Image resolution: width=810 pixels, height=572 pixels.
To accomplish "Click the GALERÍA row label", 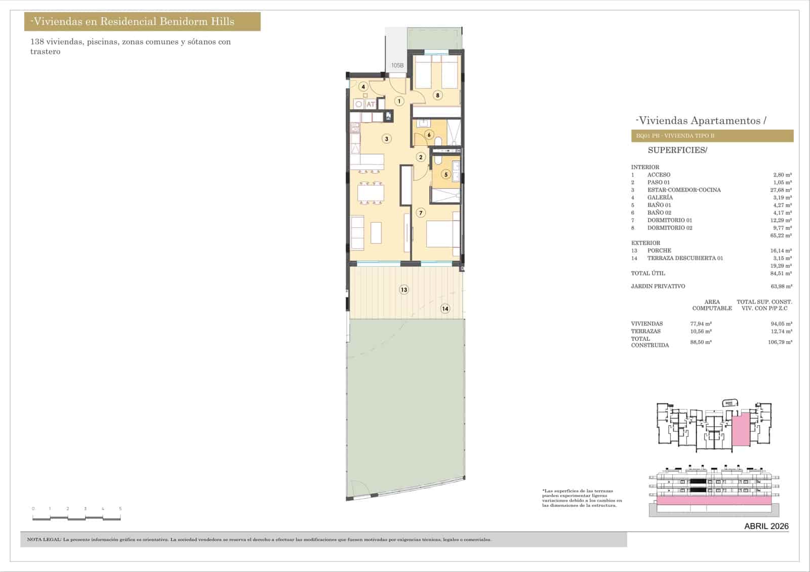I will pyautogui.click(x=660, y=197).
